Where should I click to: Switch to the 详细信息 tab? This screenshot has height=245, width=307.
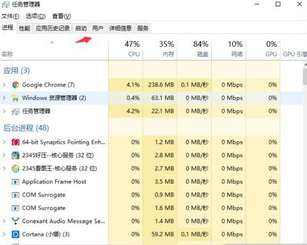click(120, 28)
